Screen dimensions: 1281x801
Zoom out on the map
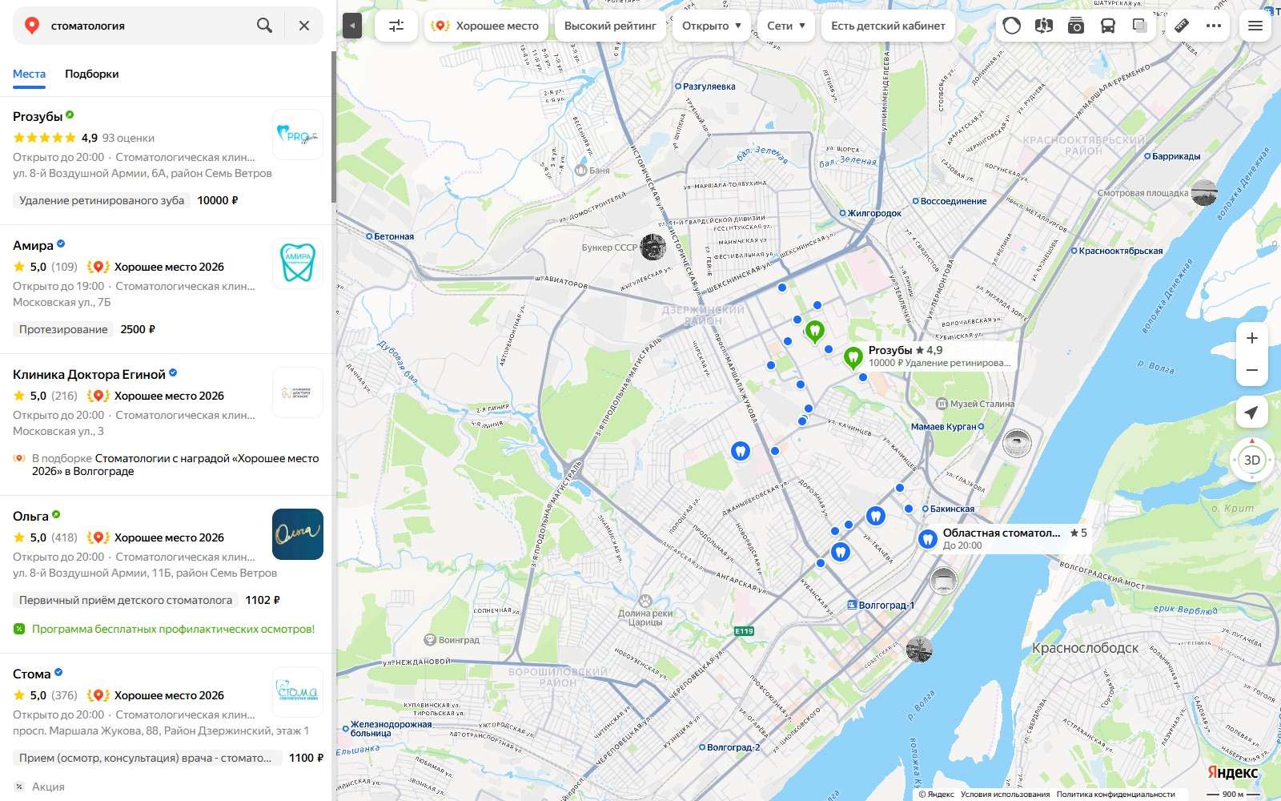pyautogui.click(x=1252, y=370)
